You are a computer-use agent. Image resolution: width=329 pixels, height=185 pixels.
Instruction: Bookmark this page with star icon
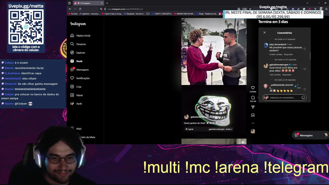click(250, 9)
